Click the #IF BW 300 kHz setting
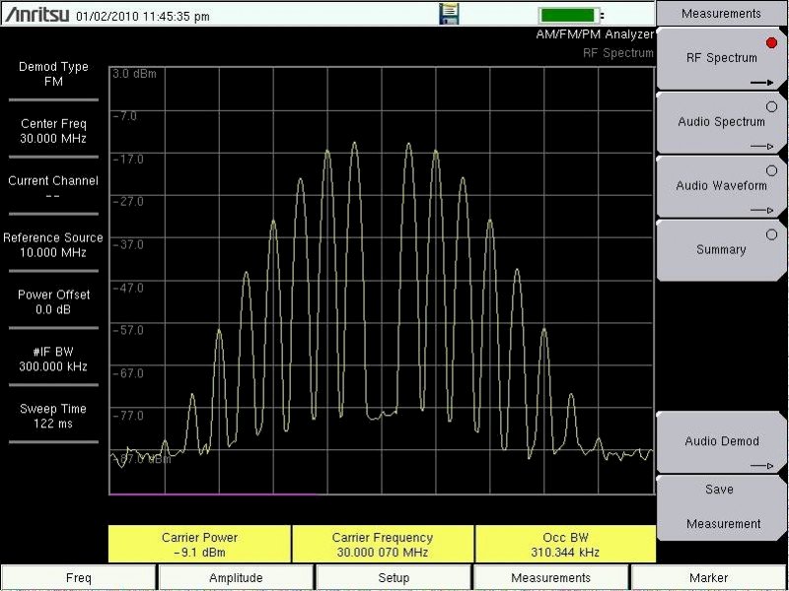This screenshot has width=789, height=591. point(52,360)
